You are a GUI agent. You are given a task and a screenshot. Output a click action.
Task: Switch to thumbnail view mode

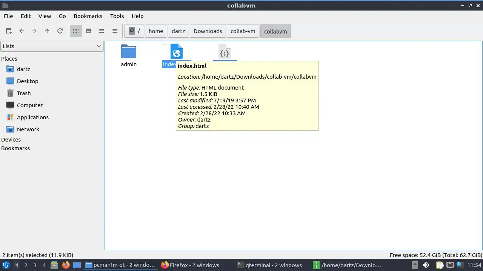point(89,31)
